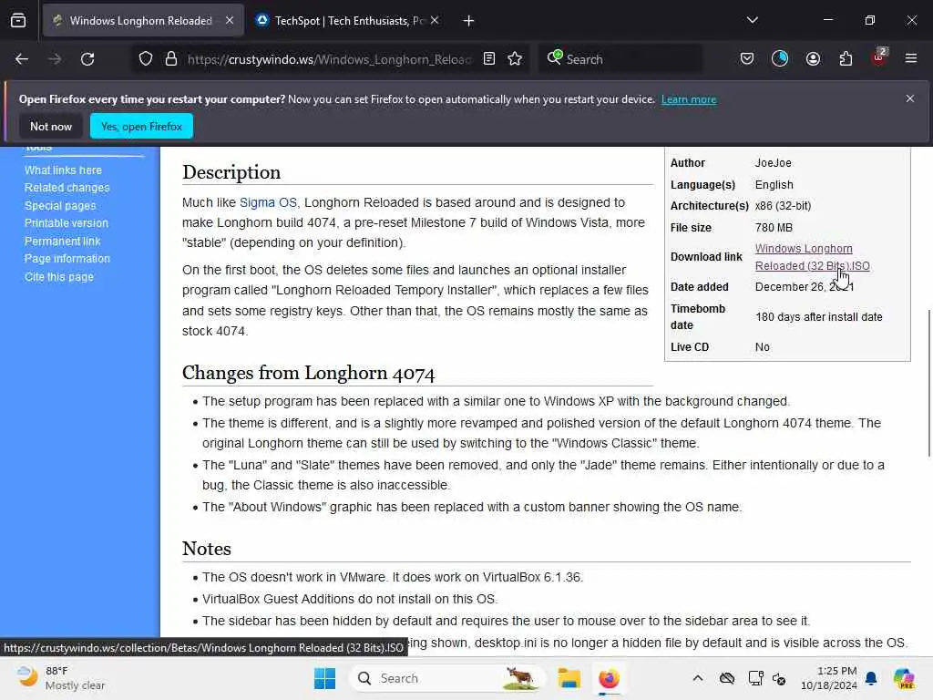Go back to previous page
Viewport: 933px width, 700px height.
point(22,59)
